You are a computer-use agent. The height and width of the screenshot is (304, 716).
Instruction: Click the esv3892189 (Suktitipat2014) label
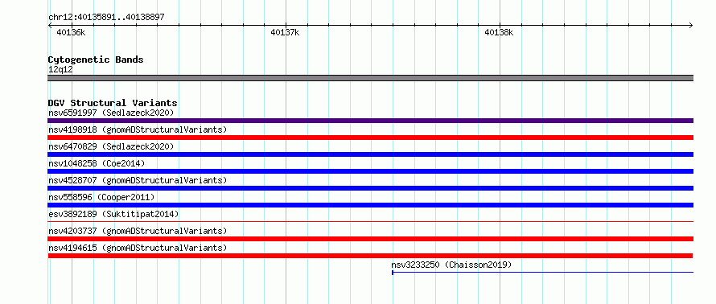[x=113, y=214]
